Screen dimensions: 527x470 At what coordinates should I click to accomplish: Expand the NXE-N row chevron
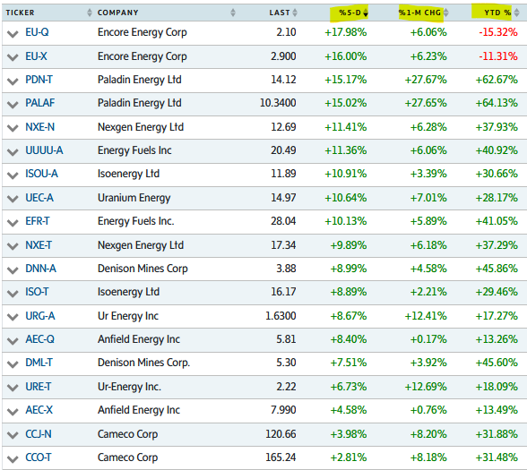[13, 128]
